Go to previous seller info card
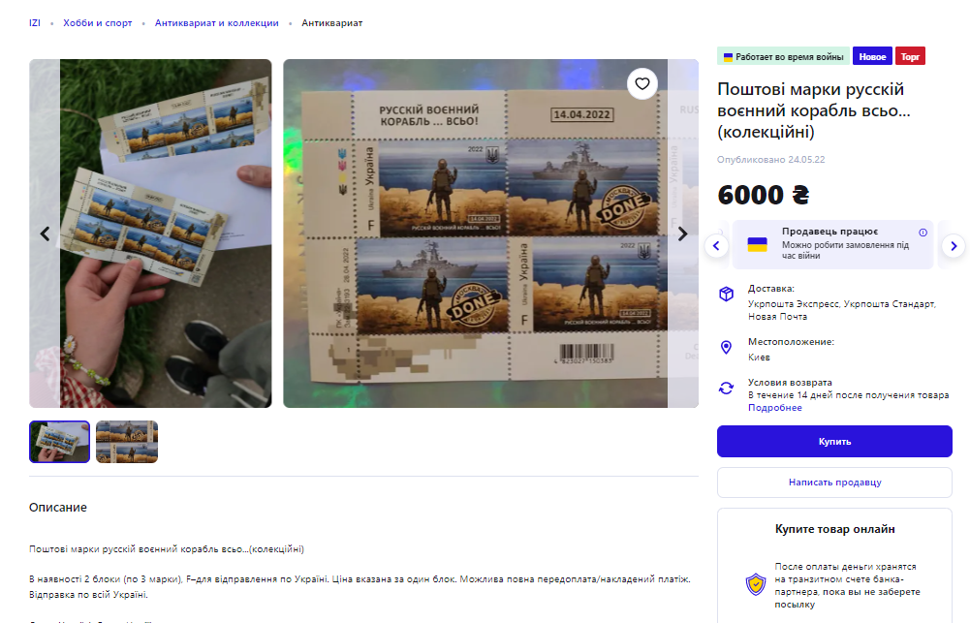The width and height of the screenshot is (970, 623). pyautogui.click(x=716, y=245)
